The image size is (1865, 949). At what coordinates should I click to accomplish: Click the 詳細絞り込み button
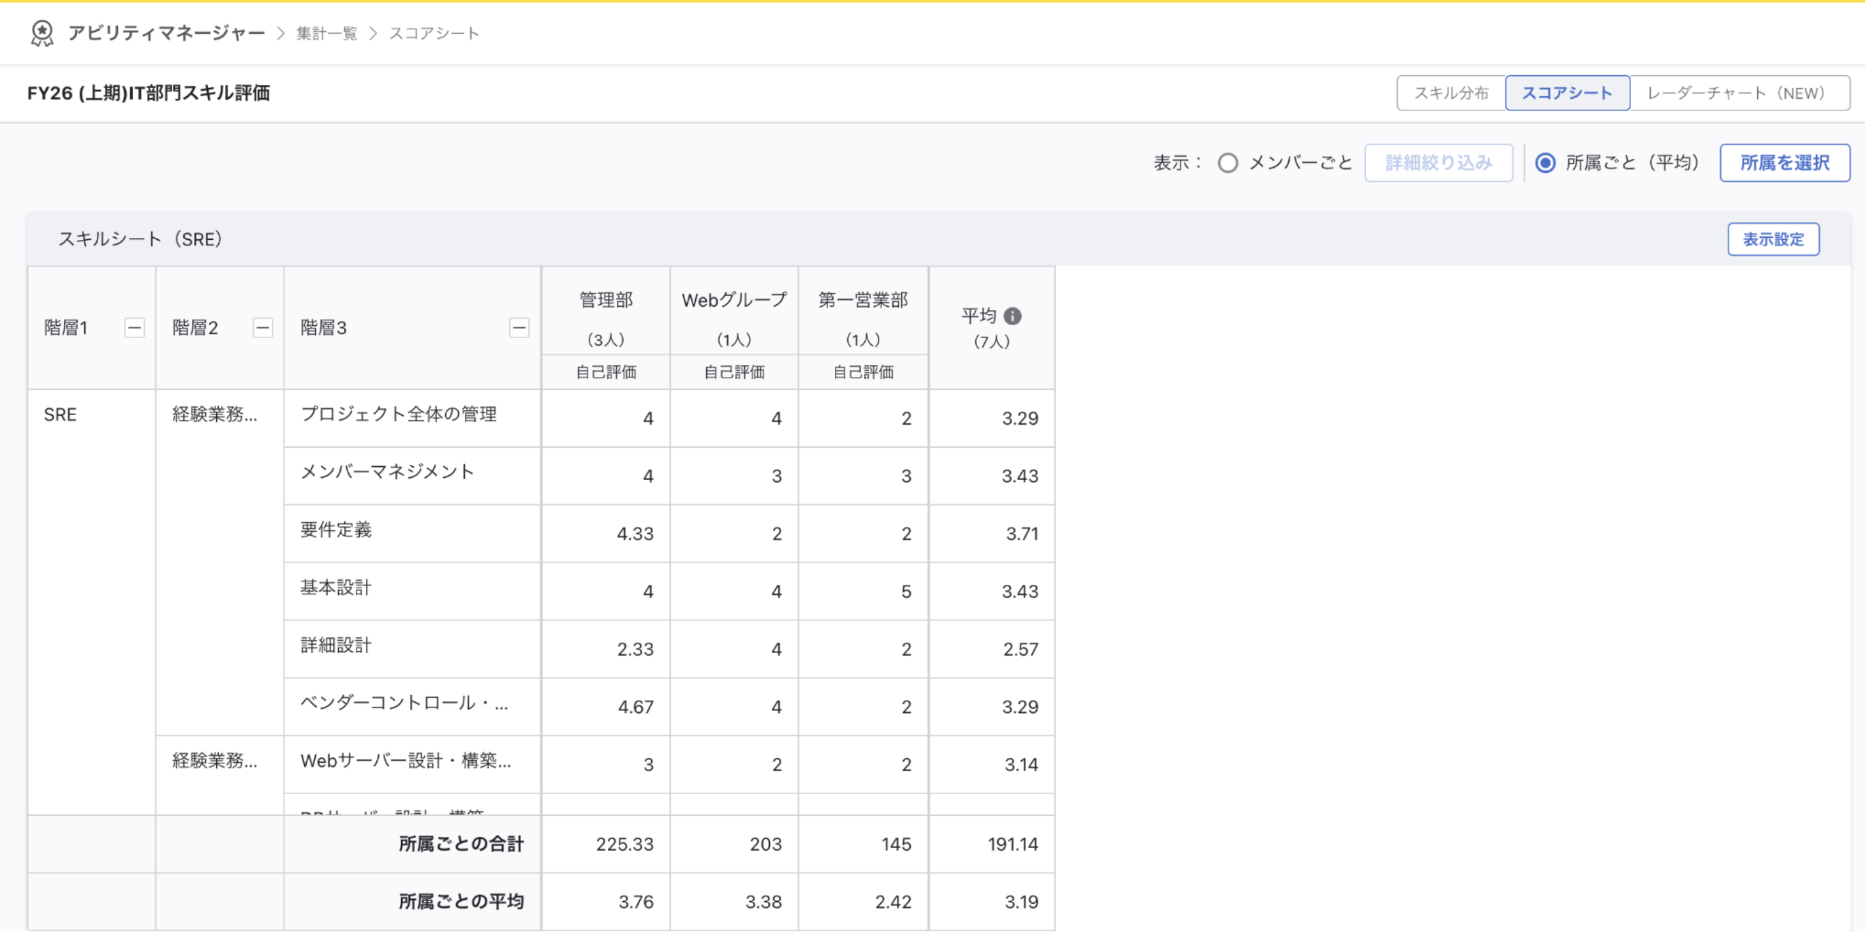(1438, 163)
